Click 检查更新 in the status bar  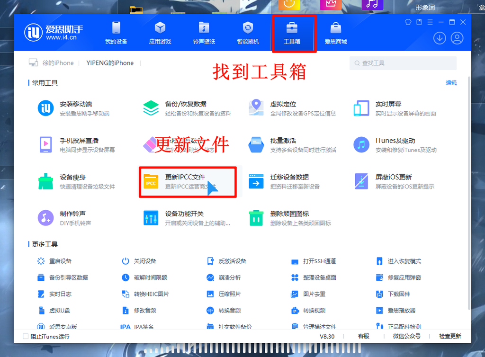point(450,336)
